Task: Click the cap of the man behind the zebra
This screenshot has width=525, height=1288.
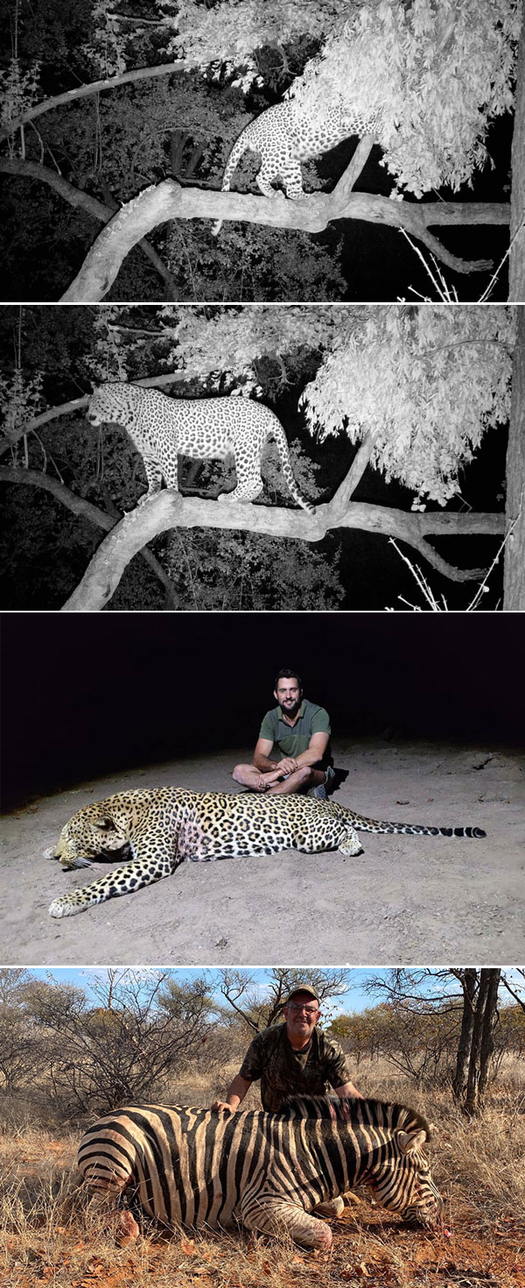Action: (302, 993)
